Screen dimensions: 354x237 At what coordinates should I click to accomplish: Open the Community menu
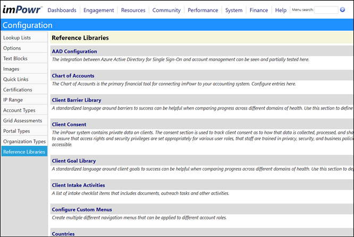pyautogui.click(x=166, y=10)
